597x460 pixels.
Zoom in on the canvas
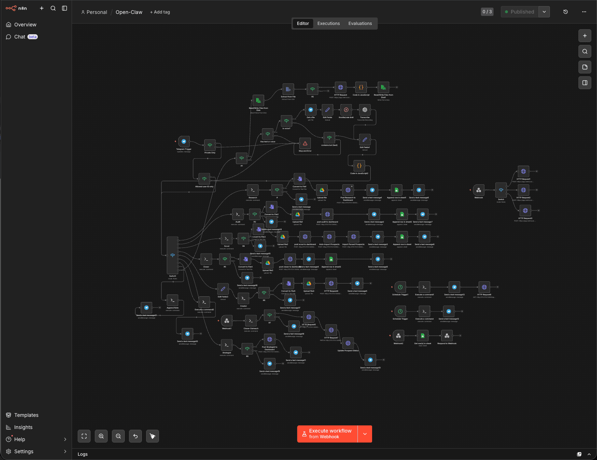tap(101, 436)
